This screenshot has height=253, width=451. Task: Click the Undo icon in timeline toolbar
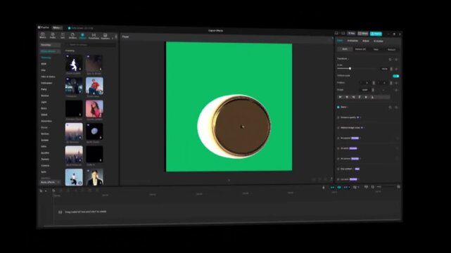coord(53,190)
